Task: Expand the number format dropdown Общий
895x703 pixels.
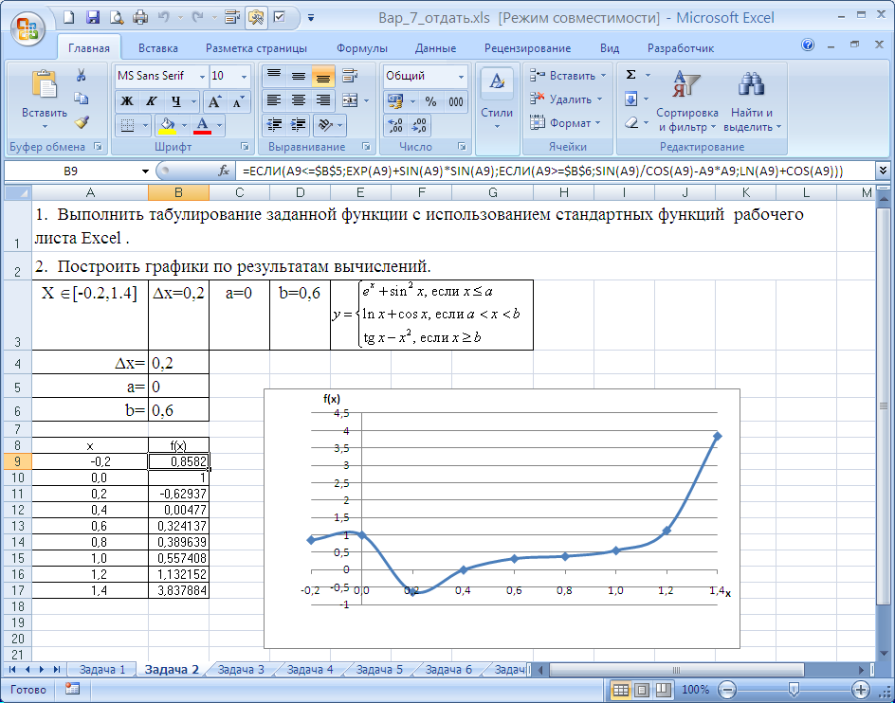Action: click(x=462, y=76)
